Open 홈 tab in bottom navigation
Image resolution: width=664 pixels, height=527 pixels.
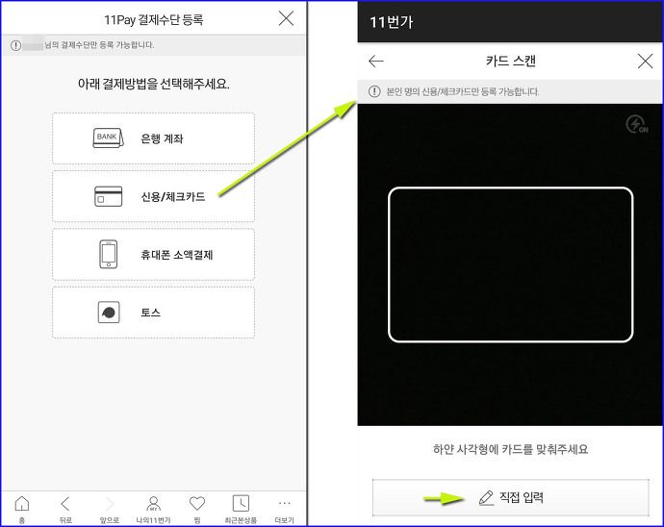[x=22, y=509]
